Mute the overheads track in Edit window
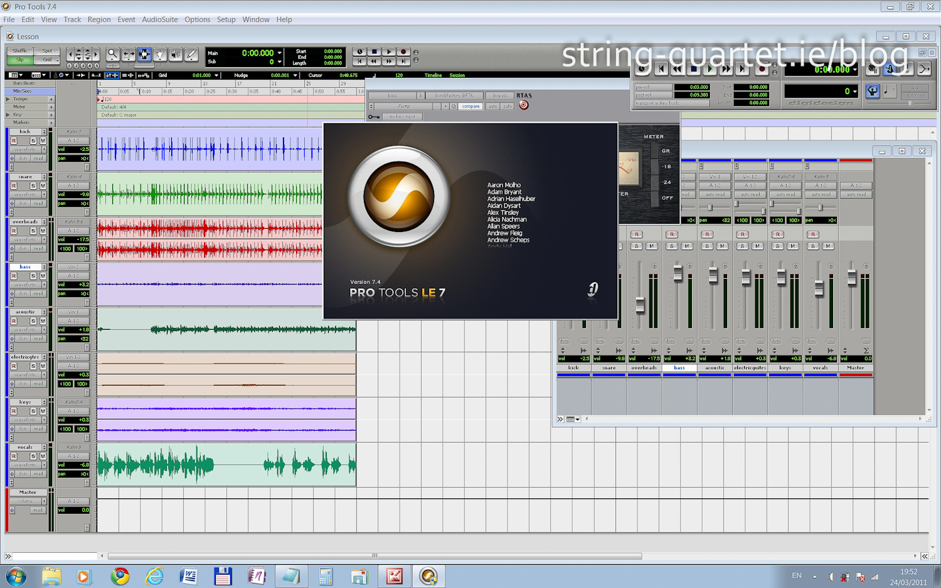 coord(43,231)
